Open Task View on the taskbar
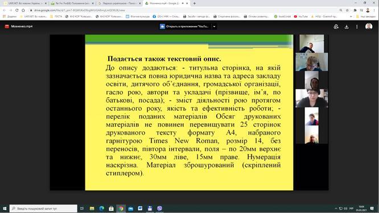The image size is (379, 213). click(x=82, y=208)
